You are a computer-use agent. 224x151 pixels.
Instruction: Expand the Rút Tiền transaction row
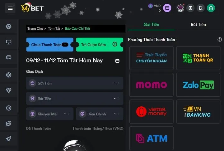pyautogui.click(x=75, y=98)
